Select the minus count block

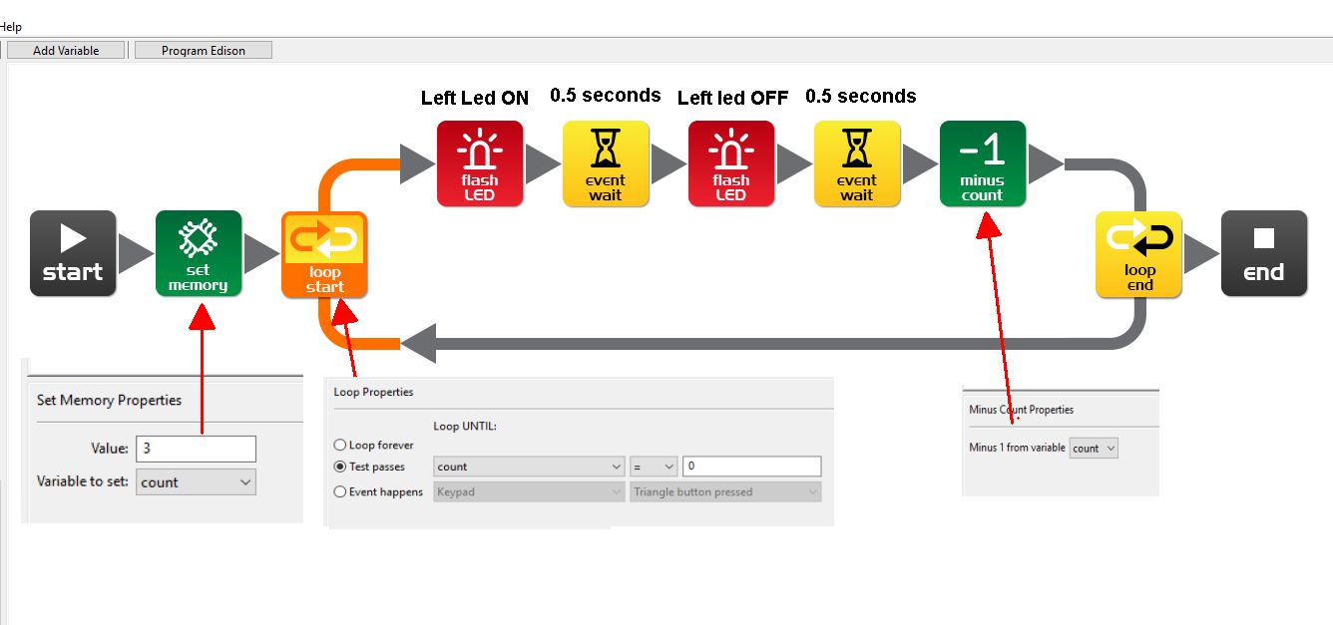[x=983, y=163]
